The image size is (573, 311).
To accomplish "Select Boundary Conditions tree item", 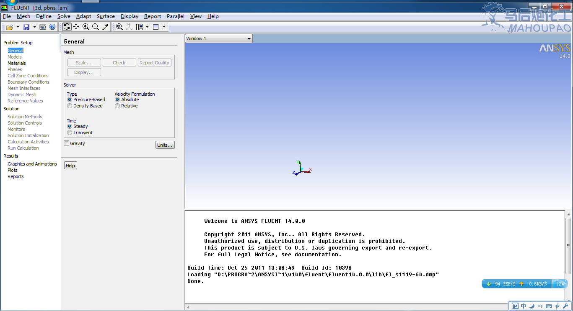I will [29, 82].
